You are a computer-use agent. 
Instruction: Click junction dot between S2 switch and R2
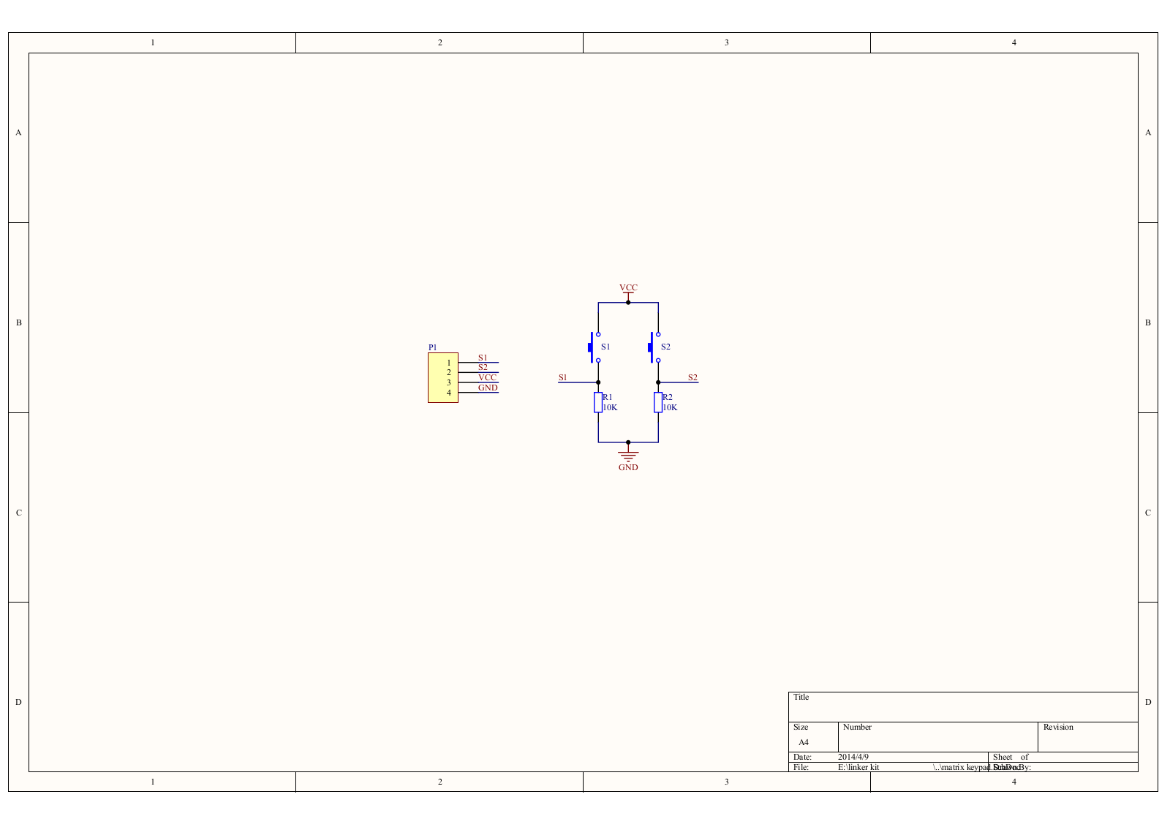[x=658, y=382]
